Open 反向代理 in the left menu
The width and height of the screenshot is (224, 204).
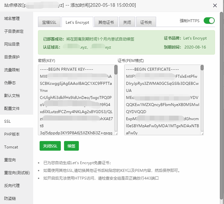[x=12, y=186]
